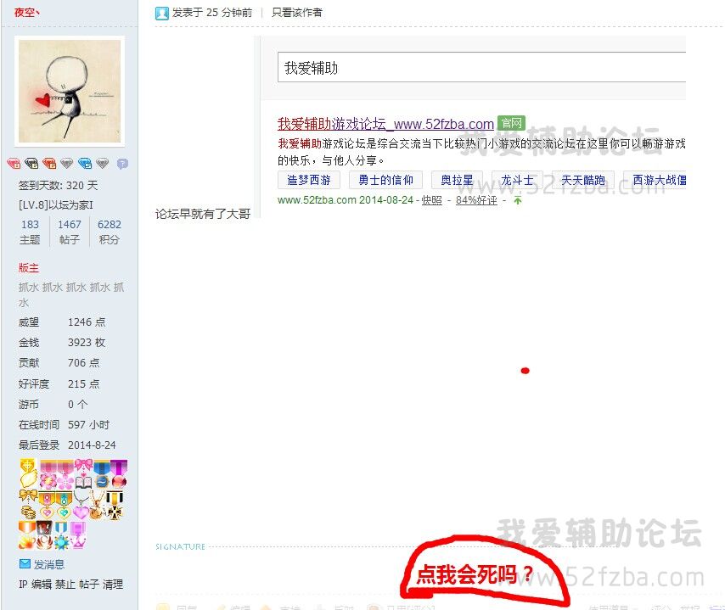This screenshot has width=725, height=610.
Task: Click the 我爱辅助 search input box
Action: pyautogui.click(x=481, y=68)
